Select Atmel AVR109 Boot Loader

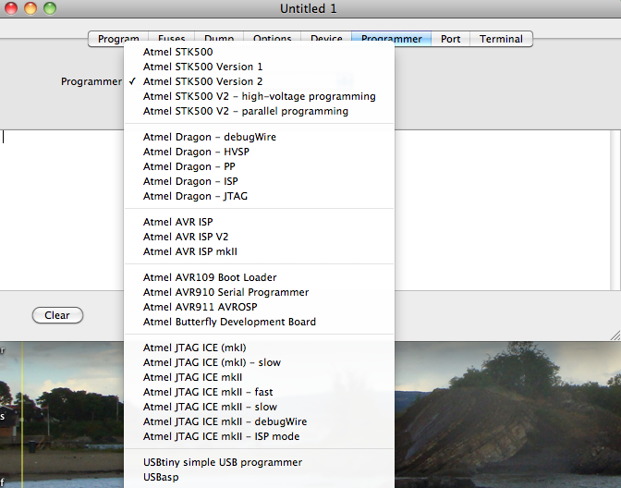click(260, 277)
